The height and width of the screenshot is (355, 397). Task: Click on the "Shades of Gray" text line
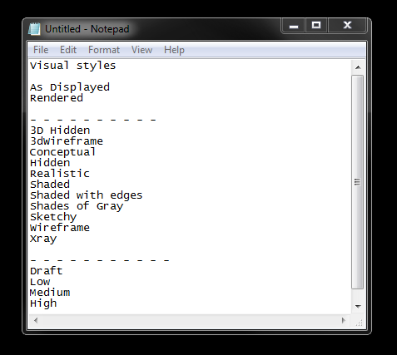(x=77, y=206)
